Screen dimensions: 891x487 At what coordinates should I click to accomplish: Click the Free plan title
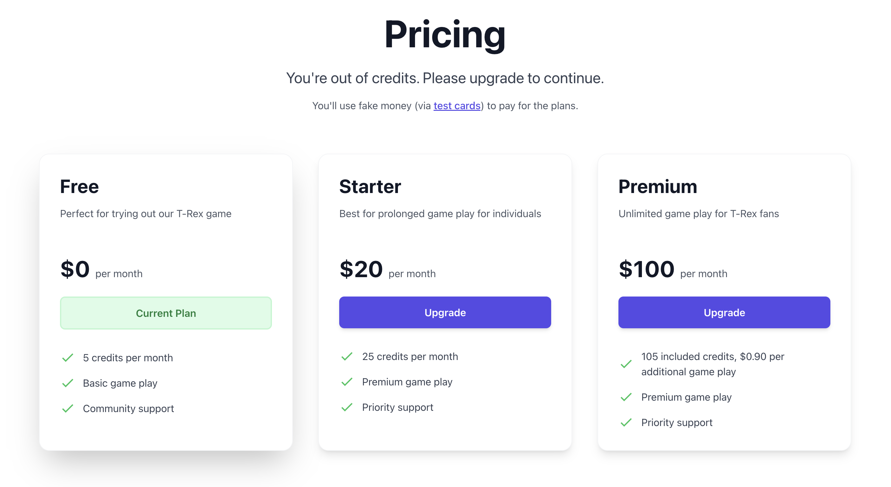(79, 187)
